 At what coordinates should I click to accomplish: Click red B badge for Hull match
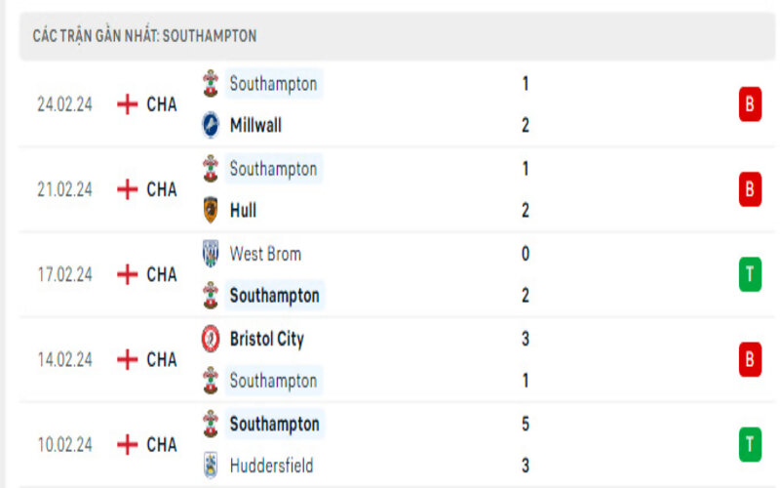click(x=750, y=189)
